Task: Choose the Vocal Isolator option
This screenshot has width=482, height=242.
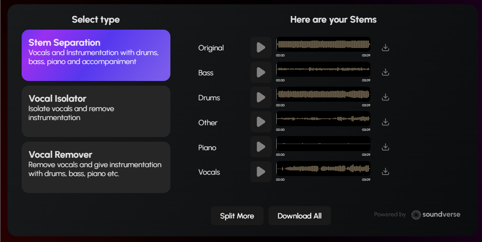Action: [96, 111]
